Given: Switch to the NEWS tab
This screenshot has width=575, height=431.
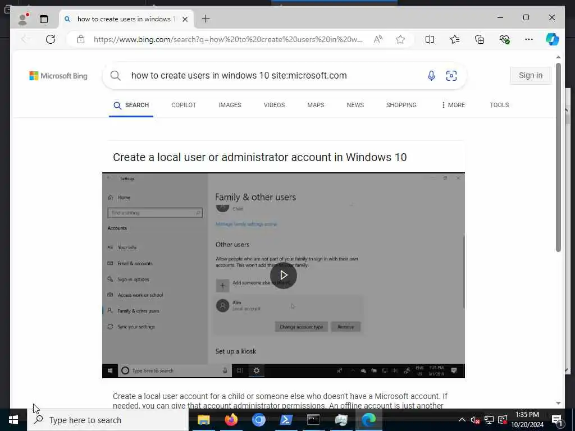Looking at the screenshot, I should coord(355,105).
